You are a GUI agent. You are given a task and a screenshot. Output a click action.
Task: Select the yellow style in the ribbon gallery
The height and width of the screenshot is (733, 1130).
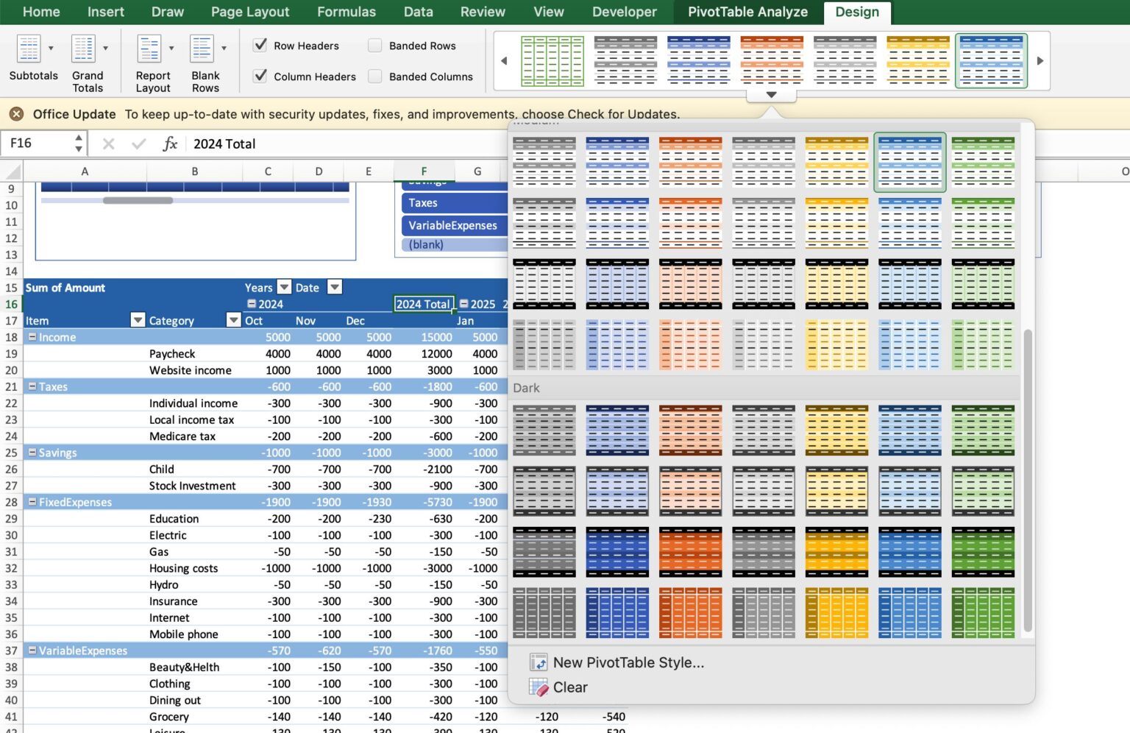918,61
